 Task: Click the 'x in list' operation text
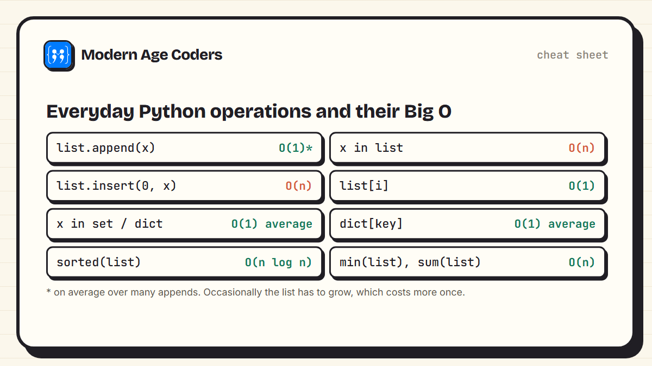tap(371, 147)
